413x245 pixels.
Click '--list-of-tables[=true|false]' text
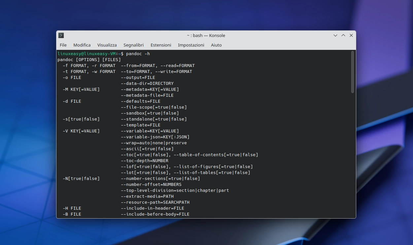click(212, 172)
